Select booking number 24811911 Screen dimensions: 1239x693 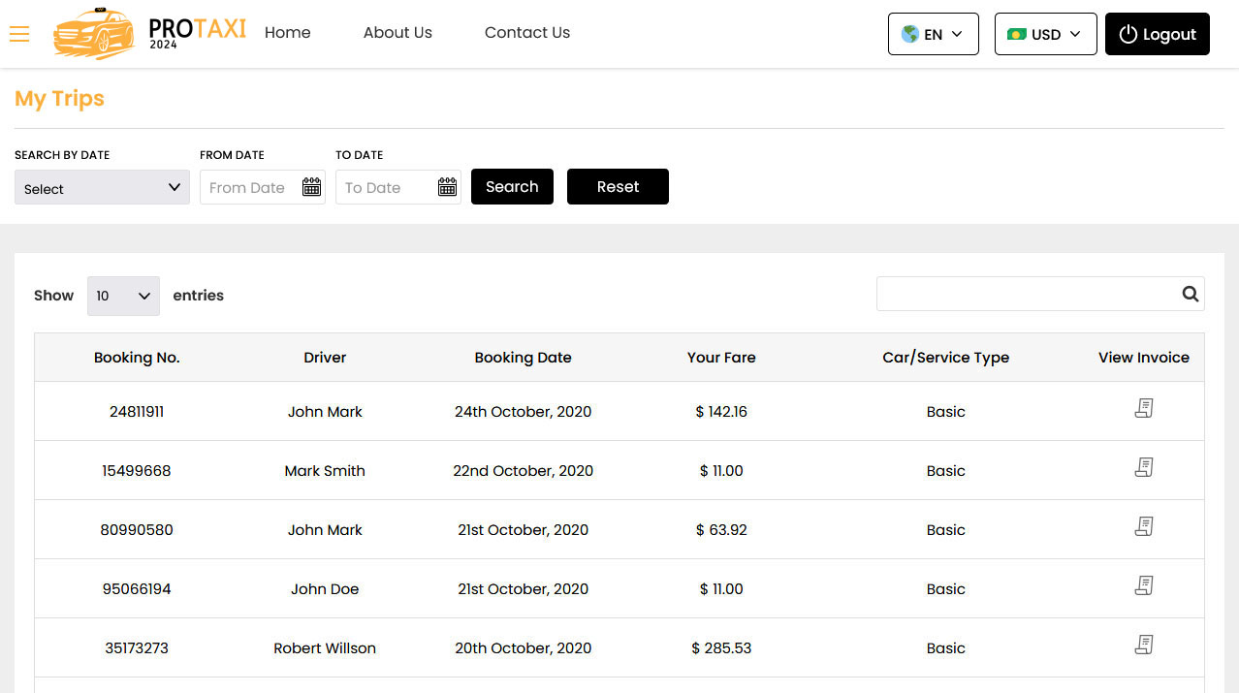point(137,412)
